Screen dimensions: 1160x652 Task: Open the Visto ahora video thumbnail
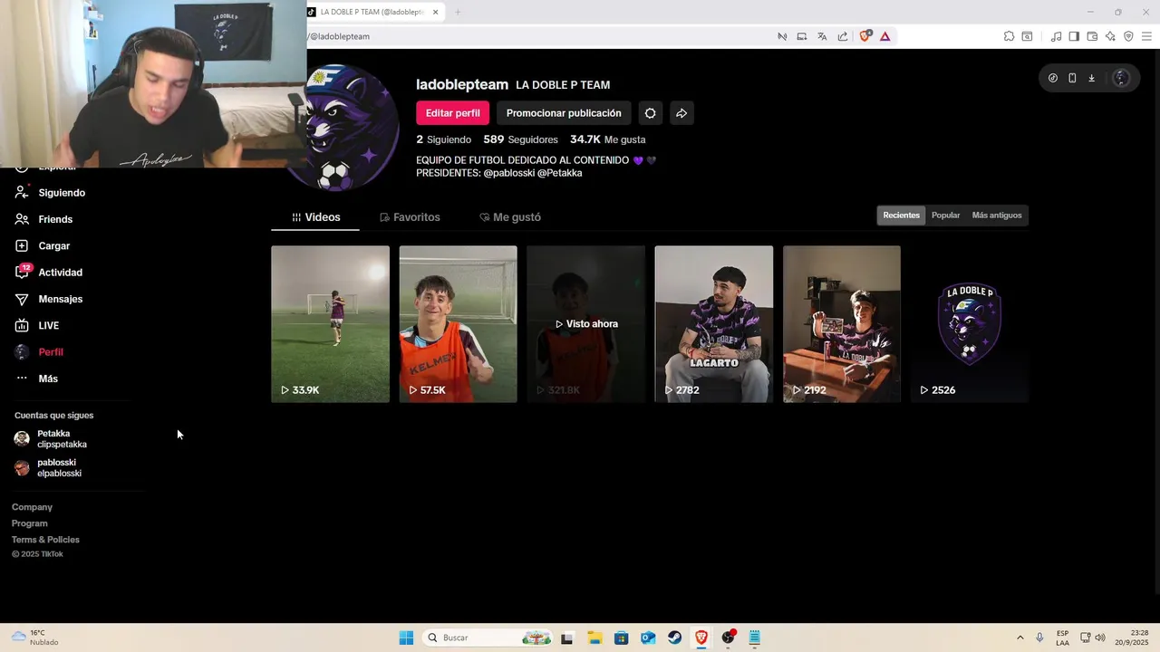tap(585, 324)
